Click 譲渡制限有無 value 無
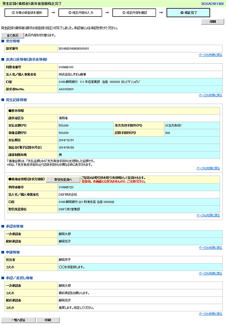Screen dimensions: 226x326 click(60, 155)
